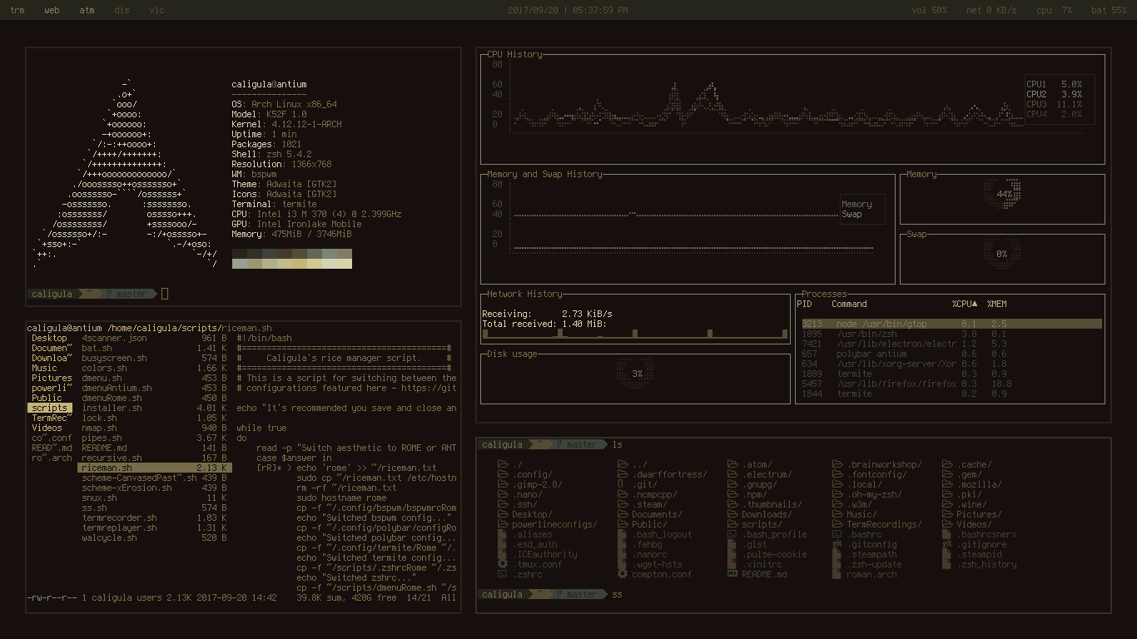
Task: Click the markdown icon beside README.md in ls output
Action: pyautogui.click(x=732, y=574)
